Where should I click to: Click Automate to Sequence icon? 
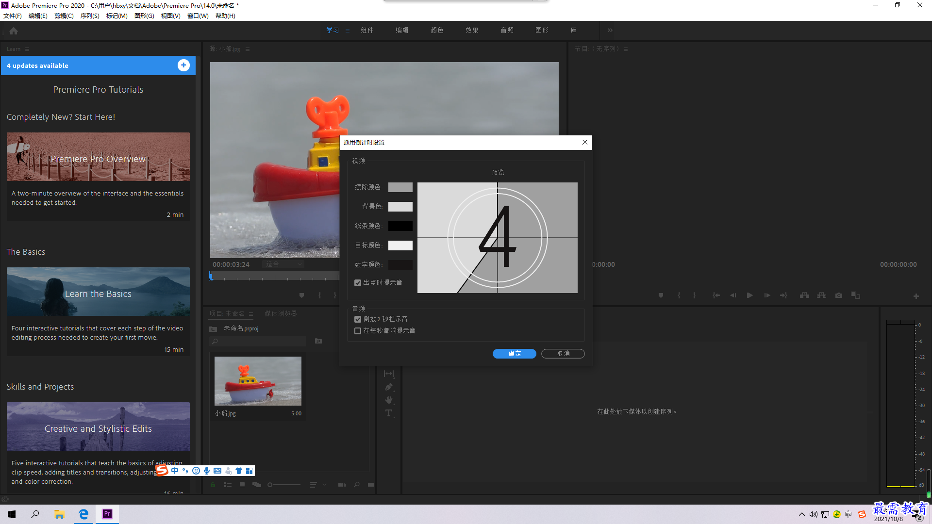(x=342, y=485)
